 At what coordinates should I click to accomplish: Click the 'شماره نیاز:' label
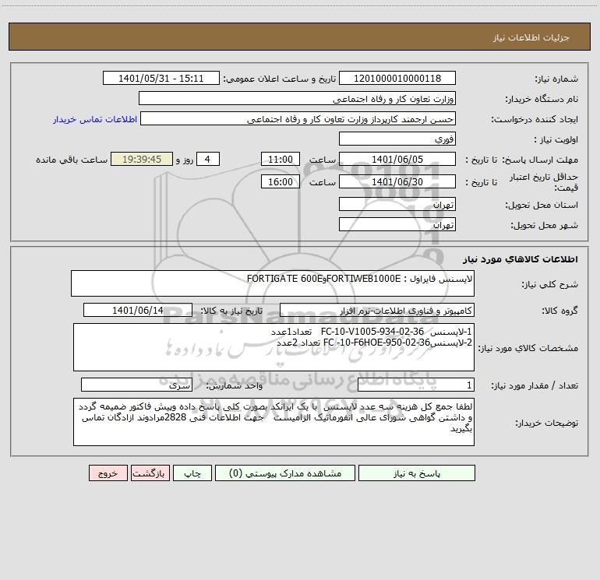point(556,79)
